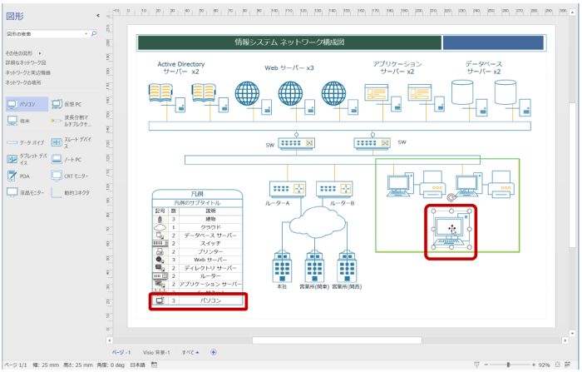Collapse the 図形 shapes pane
Viewport: 582px width, 372px height.
[x=97, y=15]
